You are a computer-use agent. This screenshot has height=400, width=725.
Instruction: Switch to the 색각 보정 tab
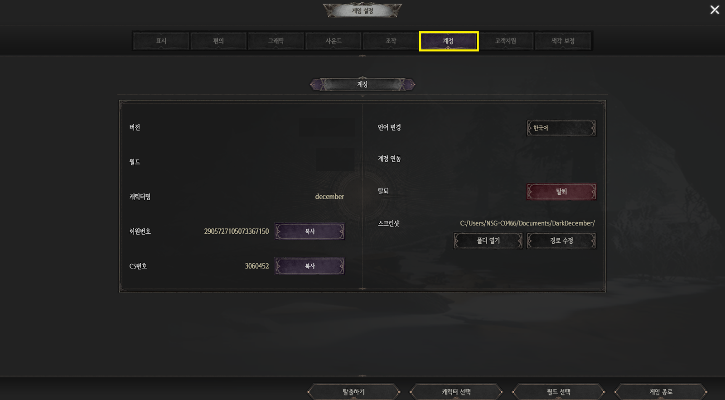563,41
